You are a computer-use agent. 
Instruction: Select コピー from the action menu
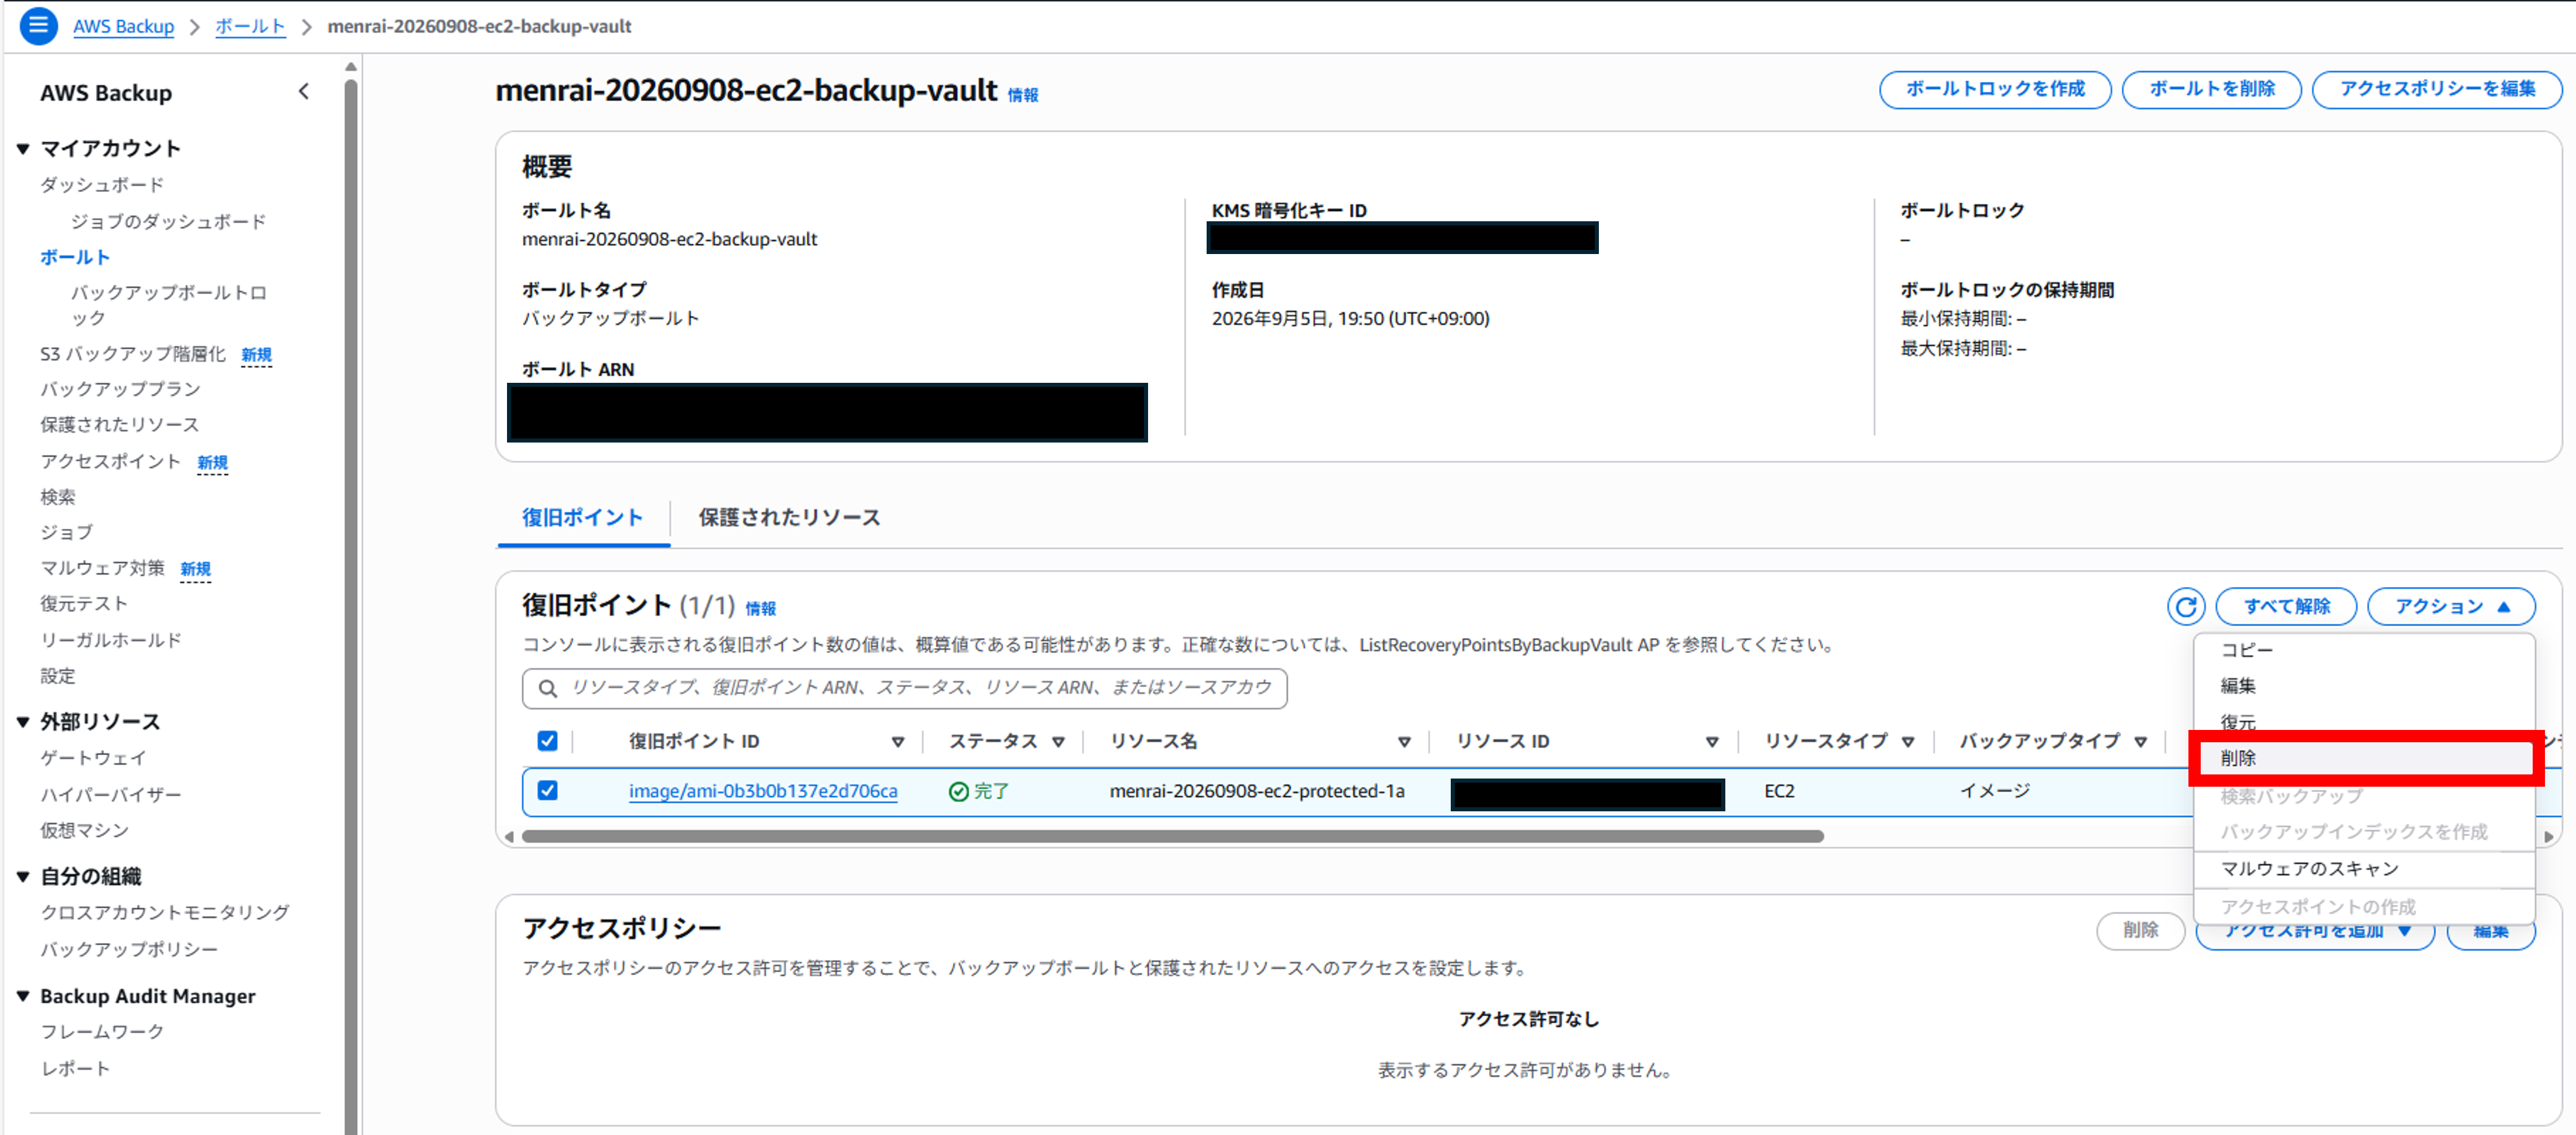pos(2364,651)
